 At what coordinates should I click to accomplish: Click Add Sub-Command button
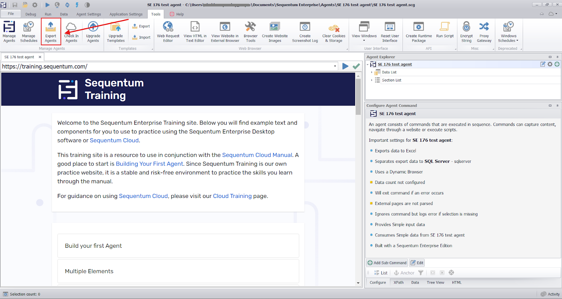pos(387,263)
